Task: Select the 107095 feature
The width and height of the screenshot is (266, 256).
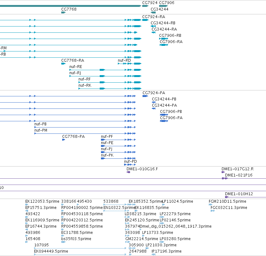Action: [80, 249]
